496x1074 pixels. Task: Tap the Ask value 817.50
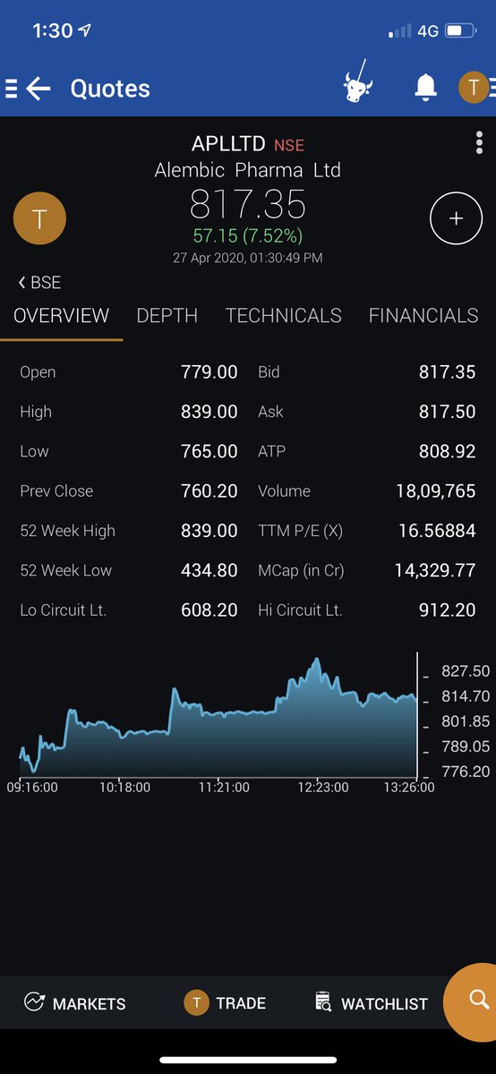click(x=448, y=411)
